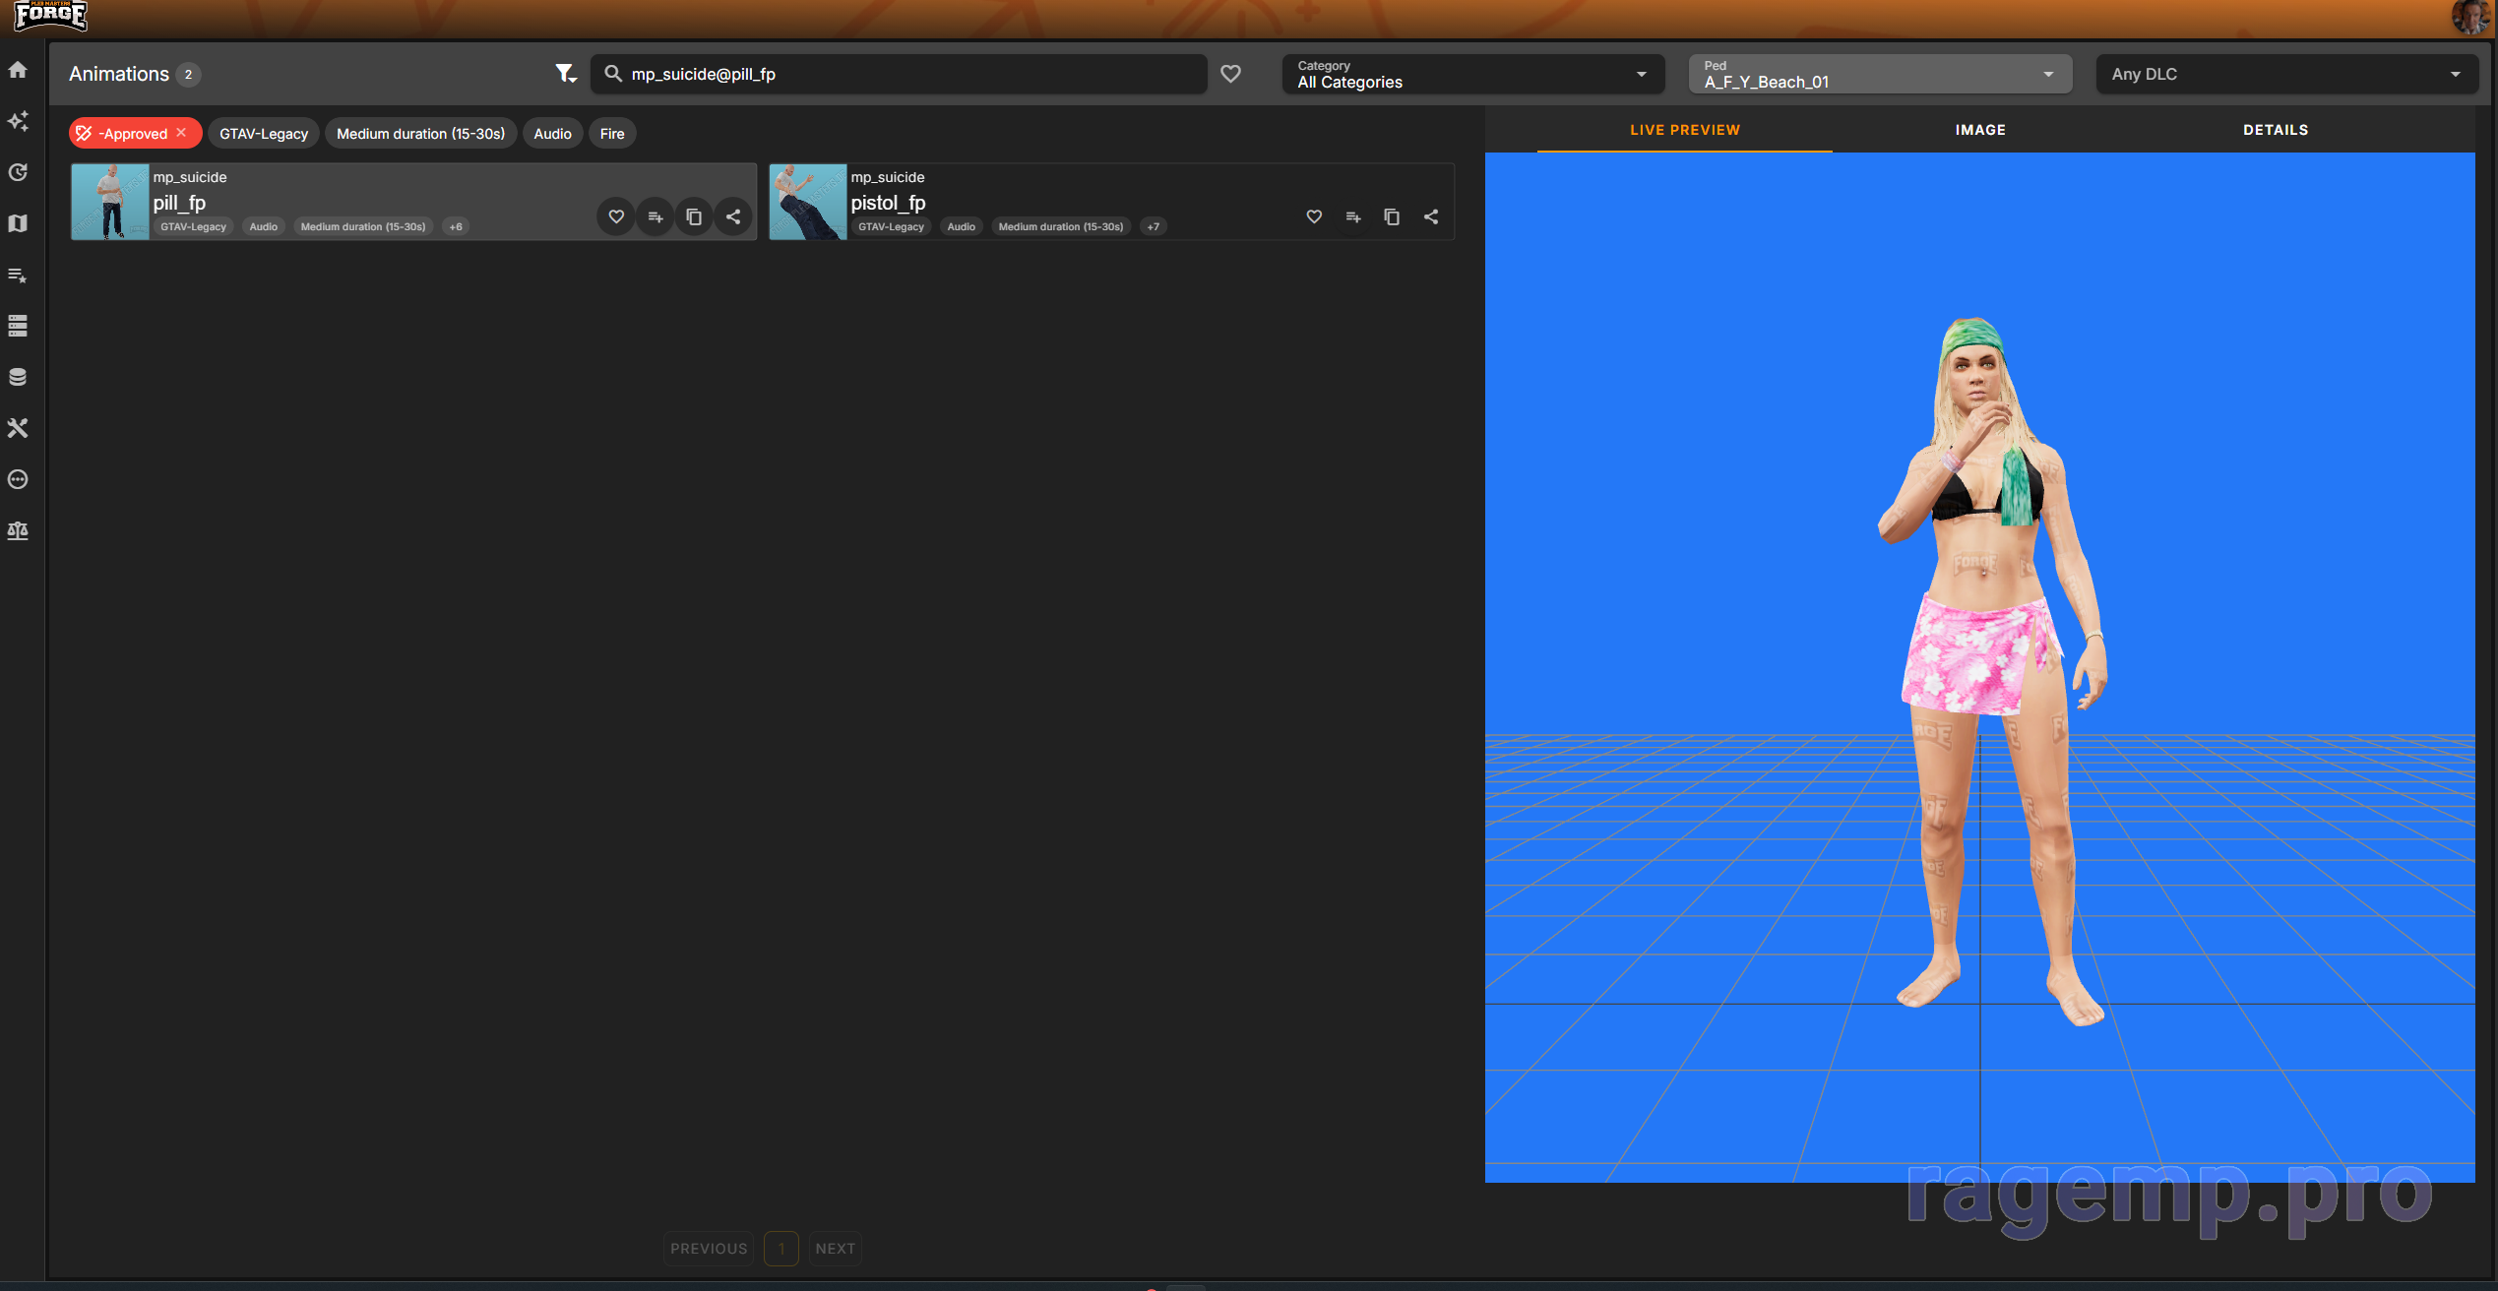This screenshot has width=2498, height=1291.
Task: Remove the -Approved filter chip
Action: coord(182,133)
